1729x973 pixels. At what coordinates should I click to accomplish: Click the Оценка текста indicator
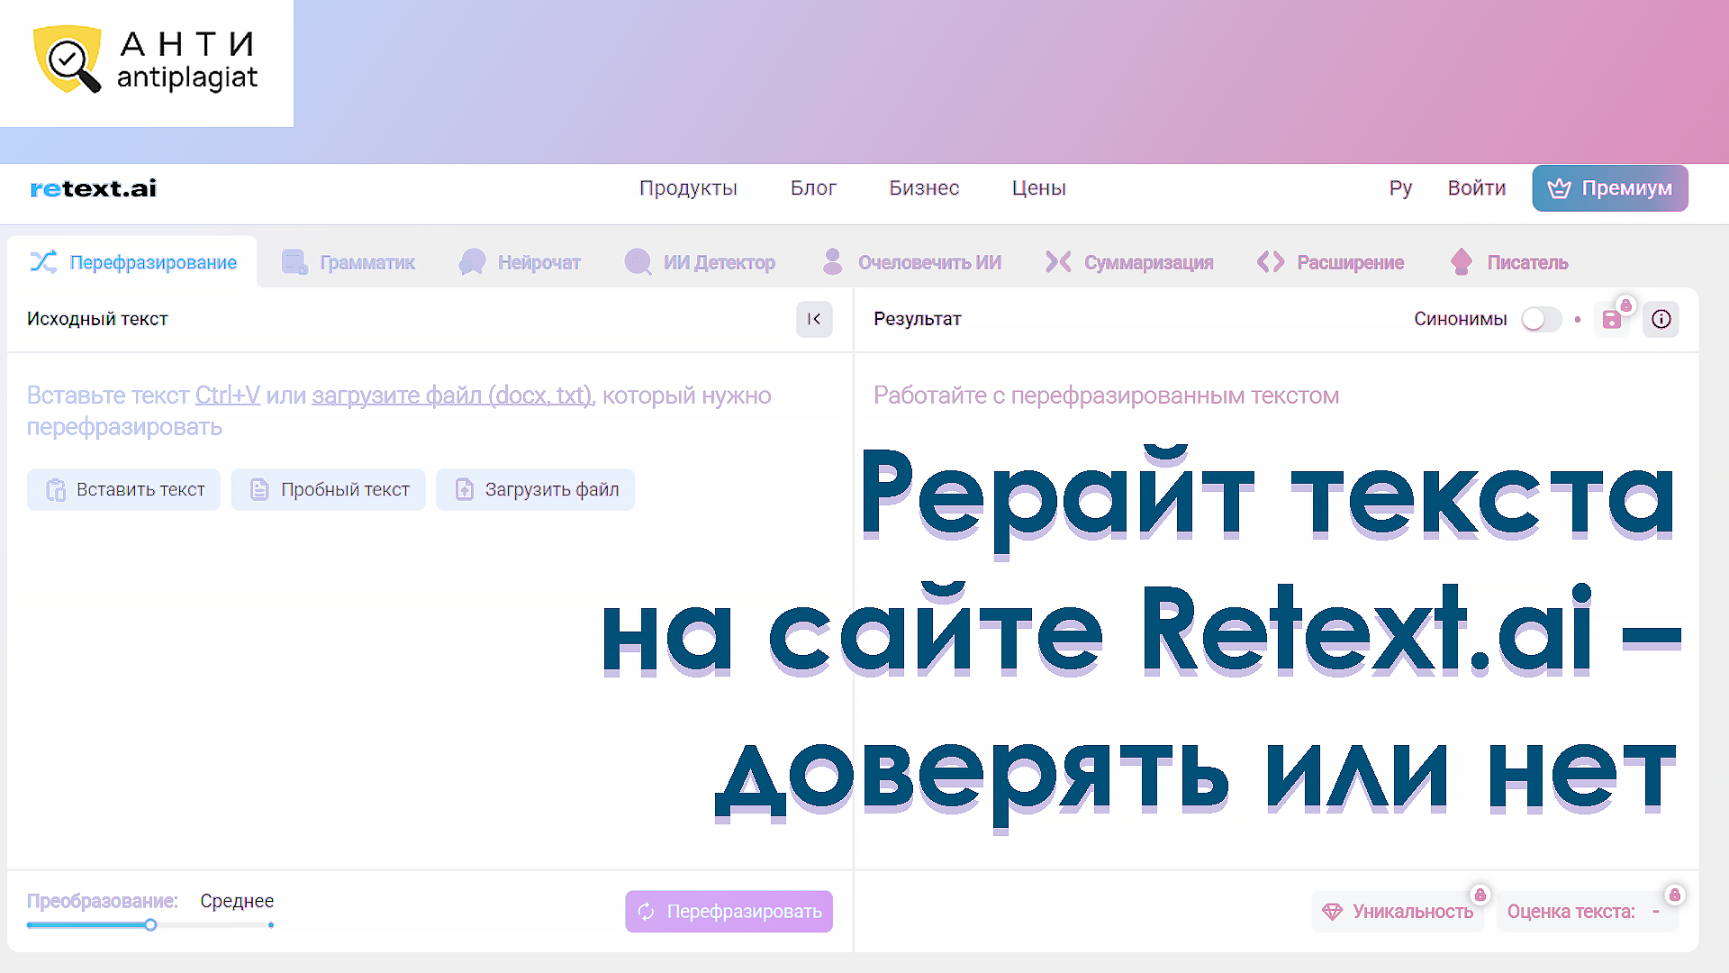1588,912
